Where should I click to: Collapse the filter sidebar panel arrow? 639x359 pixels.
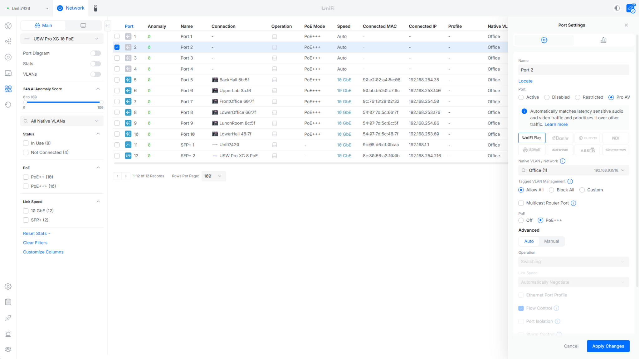pos(107,26)
